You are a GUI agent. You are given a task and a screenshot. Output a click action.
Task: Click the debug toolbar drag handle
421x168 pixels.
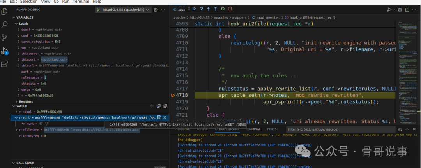point(189,9)
